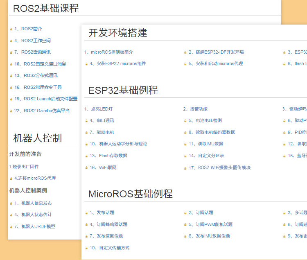
Task: Open '10、自定义传输方式' example
Action: [x=110, y=248]
